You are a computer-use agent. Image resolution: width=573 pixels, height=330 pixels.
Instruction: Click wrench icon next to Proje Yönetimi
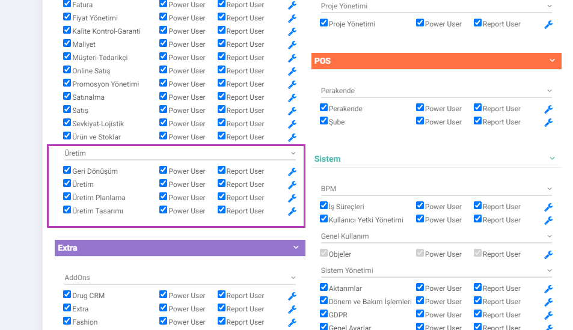pos(548,25)
